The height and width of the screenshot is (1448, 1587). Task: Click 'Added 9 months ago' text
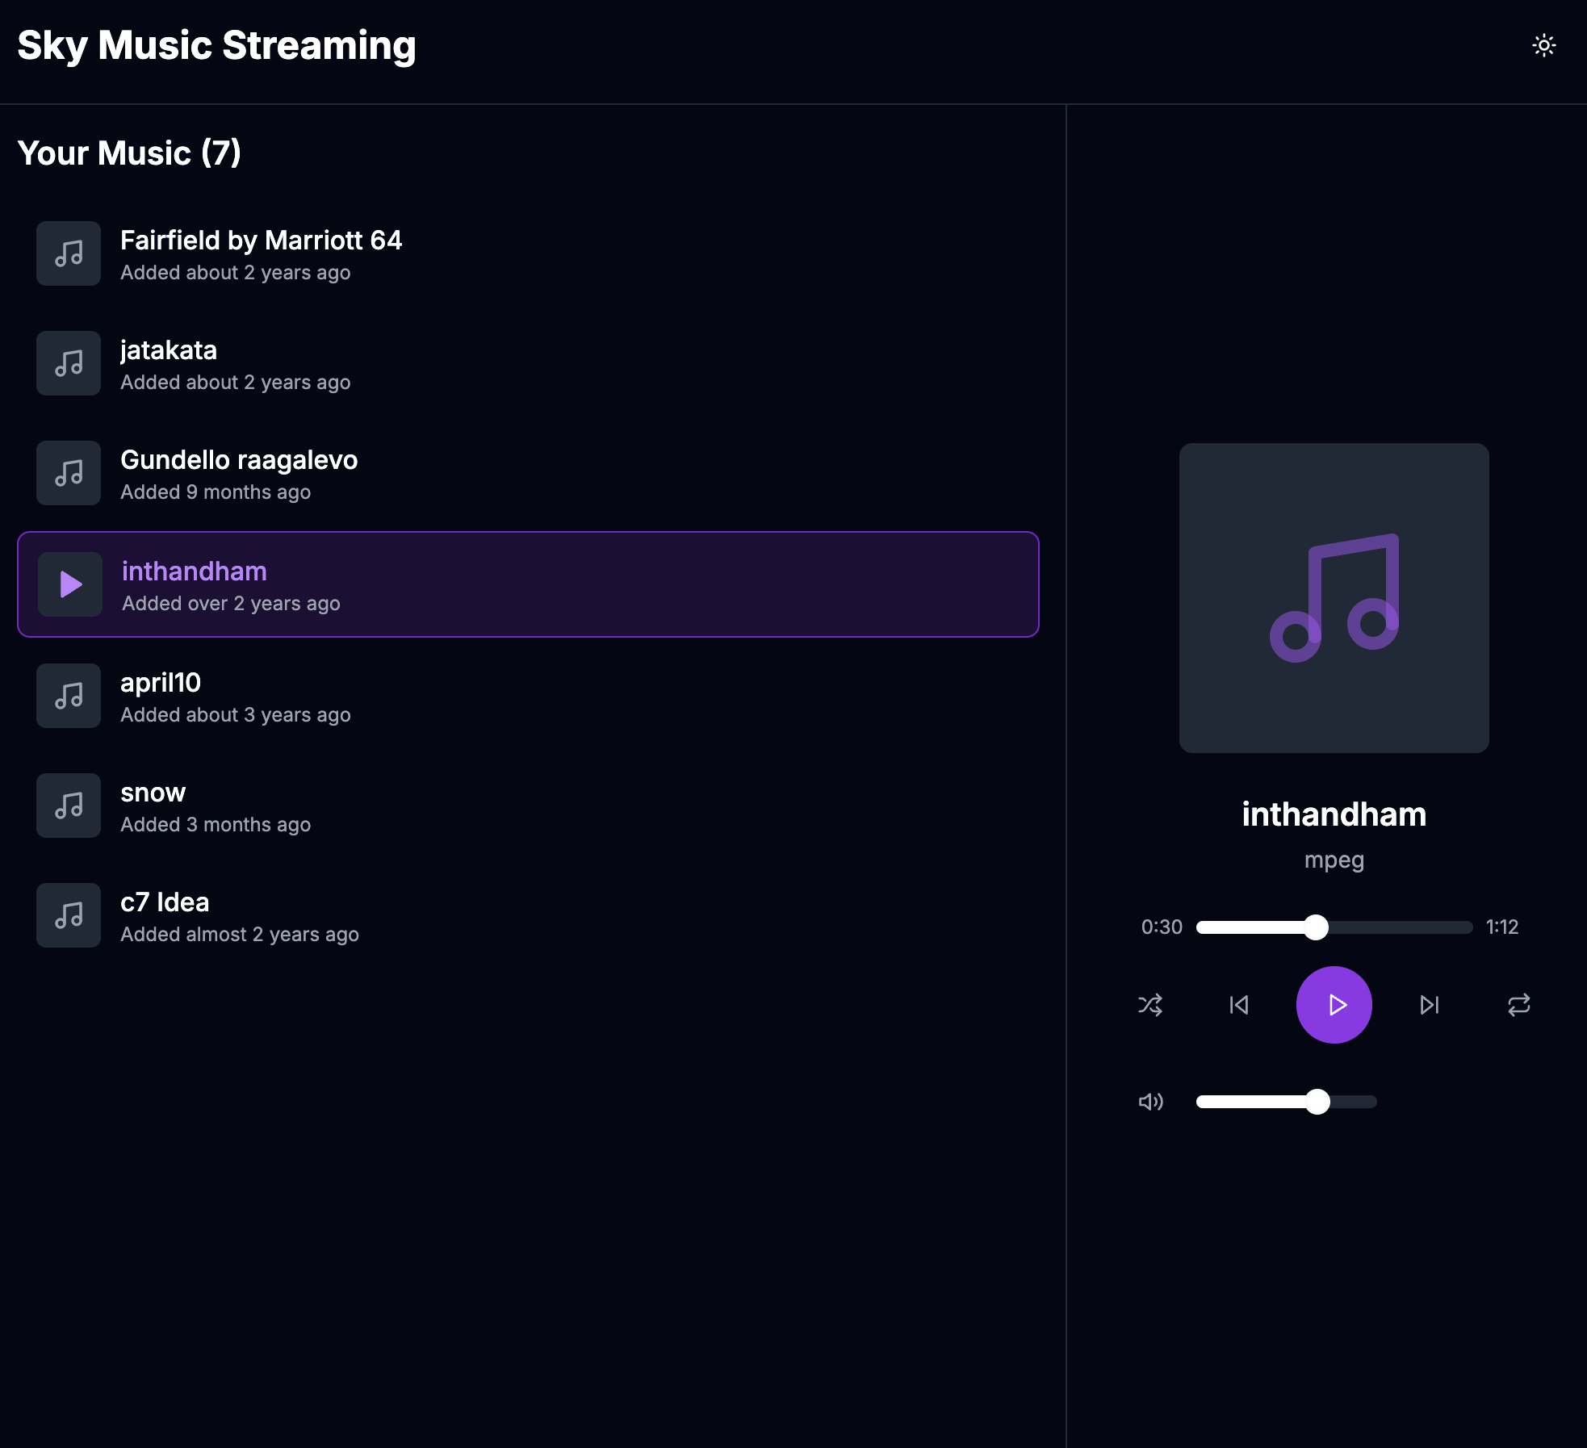click(x=216, y=492)
